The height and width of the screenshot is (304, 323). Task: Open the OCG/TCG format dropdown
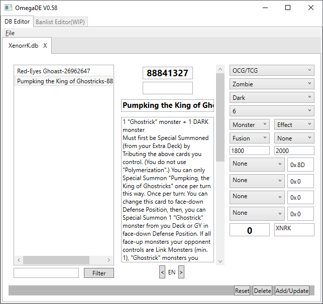coord(272,70)
